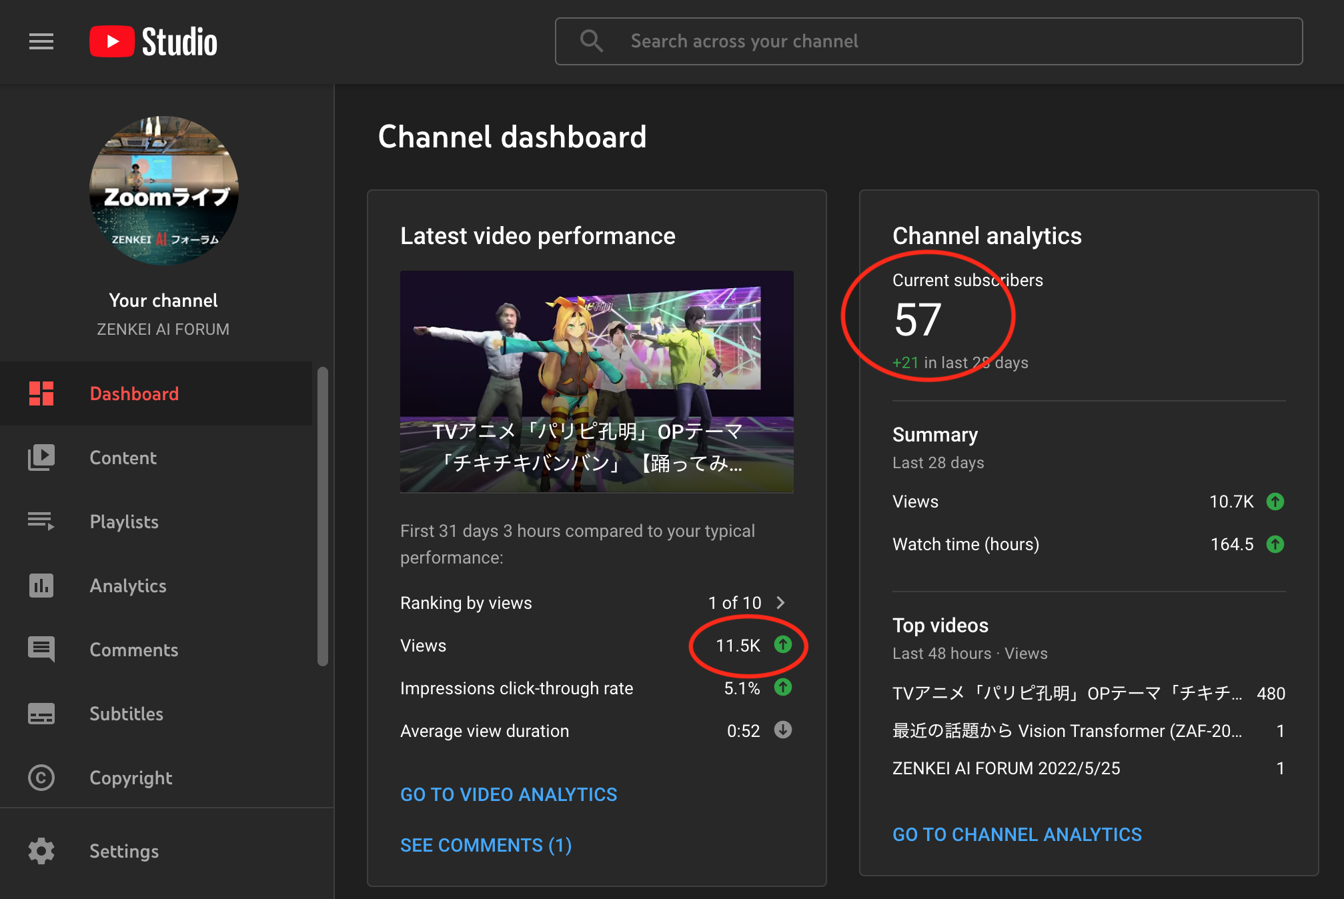
Task: Click green up arrow beside 11.5K views
Action: [782, 645]
